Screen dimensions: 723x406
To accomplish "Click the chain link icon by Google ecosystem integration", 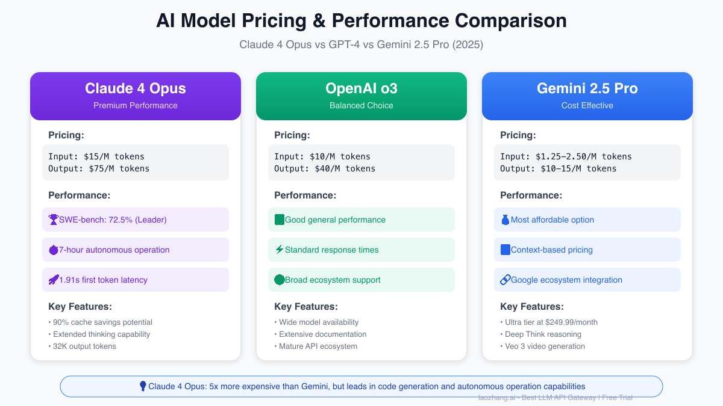I will tap(505, 280).
